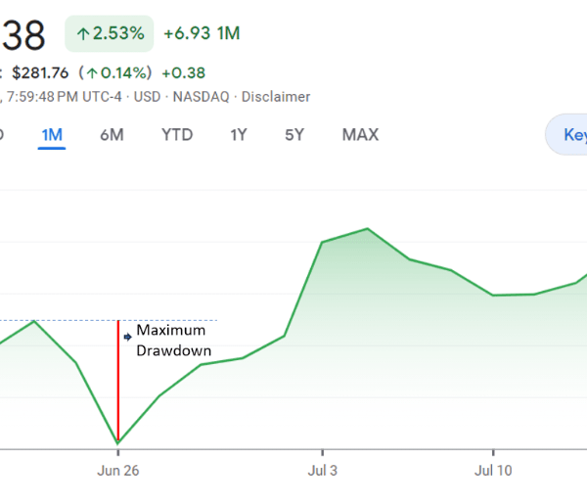Show the MAX time range chart
This screenshot has width=587, height=504.
point(360,135)
